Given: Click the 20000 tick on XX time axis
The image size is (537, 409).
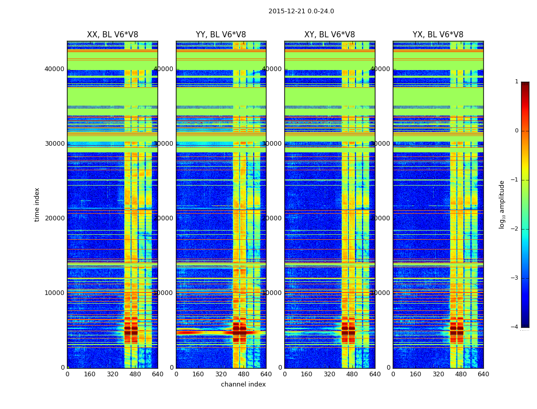Looking at the screenshot, I should pyautogui.click(x=54, y=218).
